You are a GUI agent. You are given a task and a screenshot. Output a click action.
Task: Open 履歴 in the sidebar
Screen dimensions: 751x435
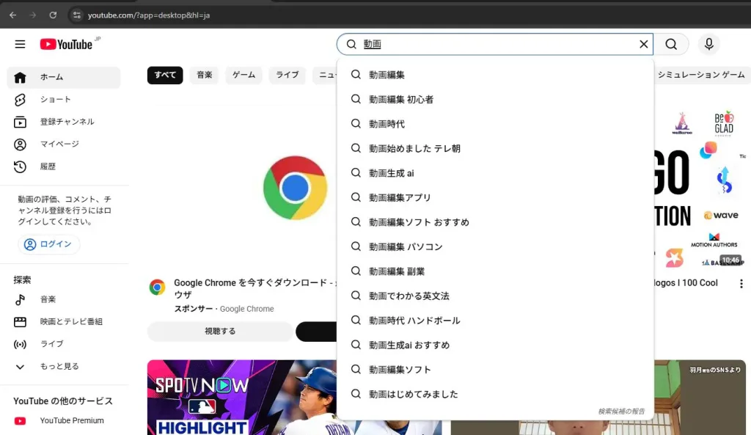click(64, 167)
